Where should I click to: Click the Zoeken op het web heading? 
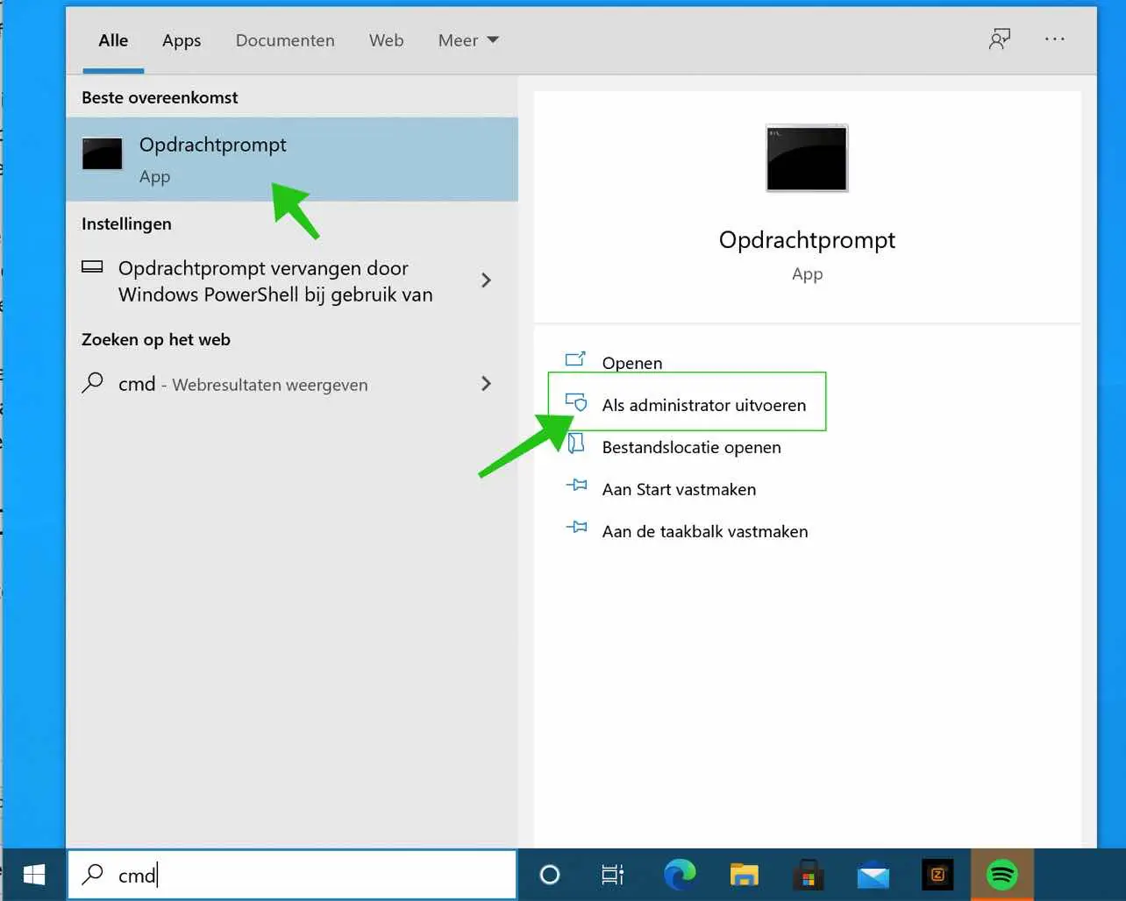156,339
